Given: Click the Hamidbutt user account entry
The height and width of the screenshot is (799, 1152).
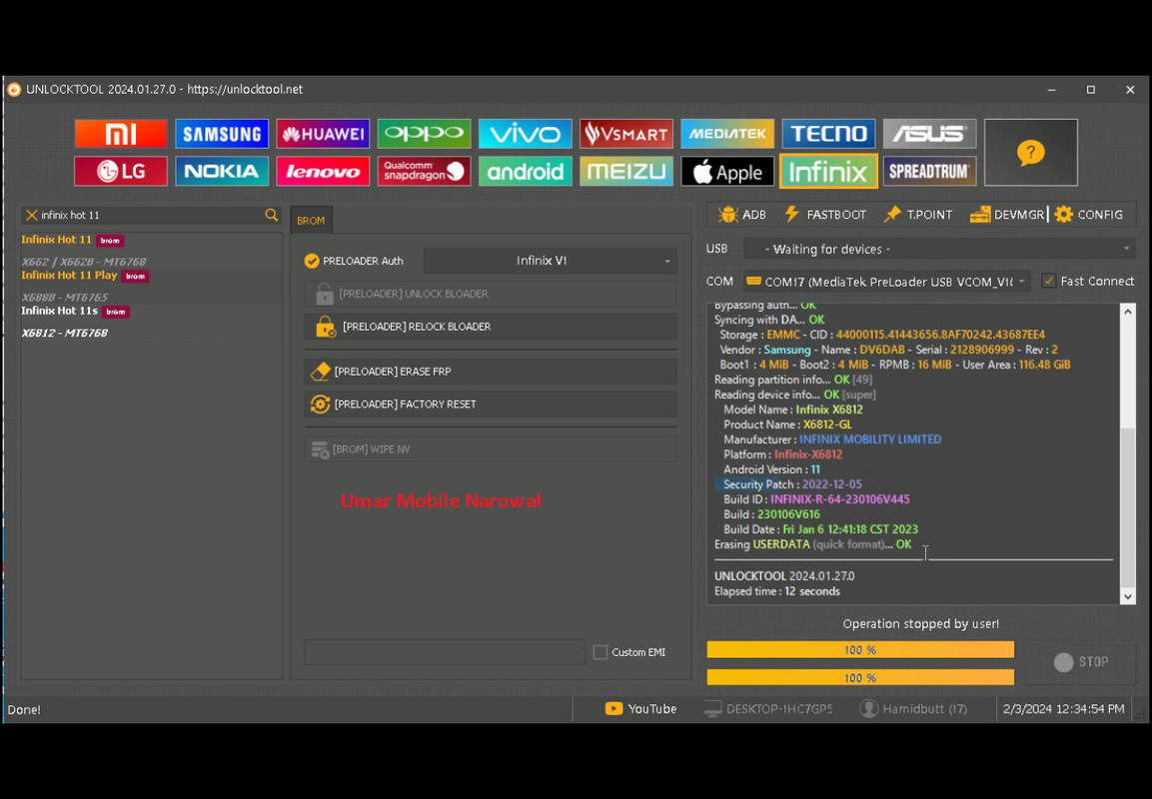Looking at the screenshot, I should click(914, 709).
